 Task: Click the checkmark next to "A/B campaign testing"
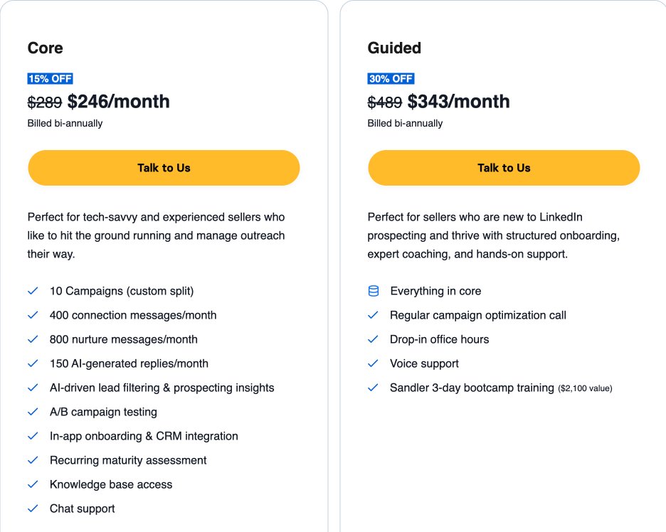[x=32, y=412]
